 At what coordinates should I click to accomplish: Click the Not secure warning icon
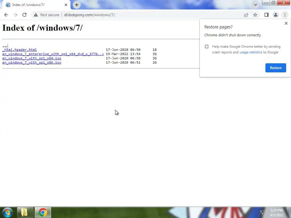coord(36,15)
